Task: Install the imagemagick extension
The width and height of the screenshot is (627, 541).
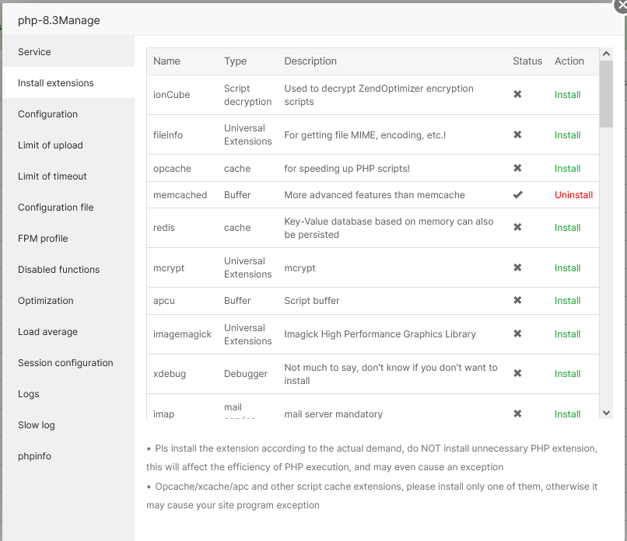Action: [x=567, y=334]
